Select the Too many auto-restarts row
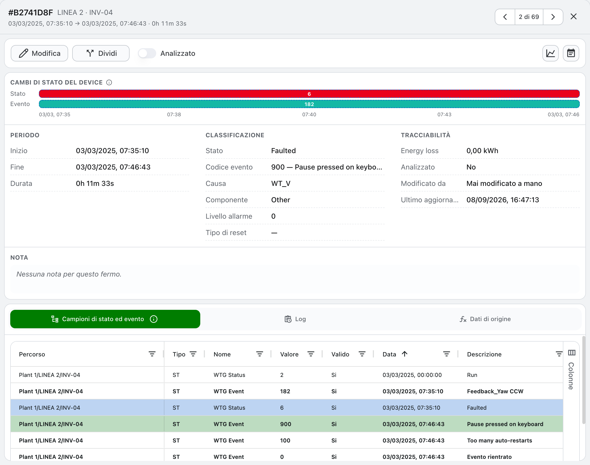590x465 pixels. click(x=287, y=440)
